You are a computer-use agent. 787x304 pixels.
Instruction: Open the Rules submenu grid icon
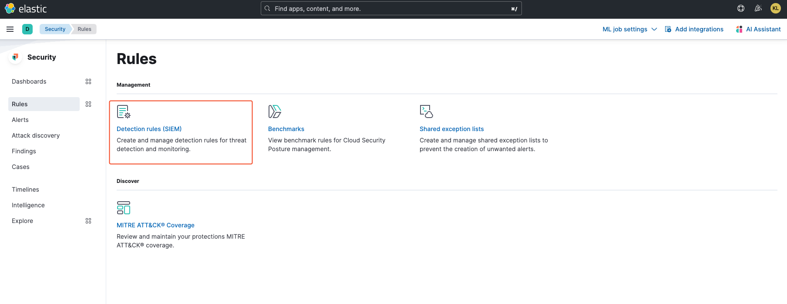(x=88, y=104)
